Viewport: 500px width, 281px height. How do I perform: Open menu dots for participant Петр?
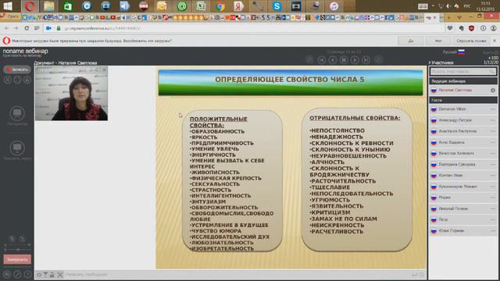pos(493,220)
